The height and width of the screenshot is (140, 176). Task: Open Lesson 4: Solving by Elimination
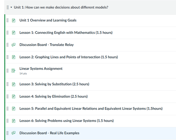[53, 97]
